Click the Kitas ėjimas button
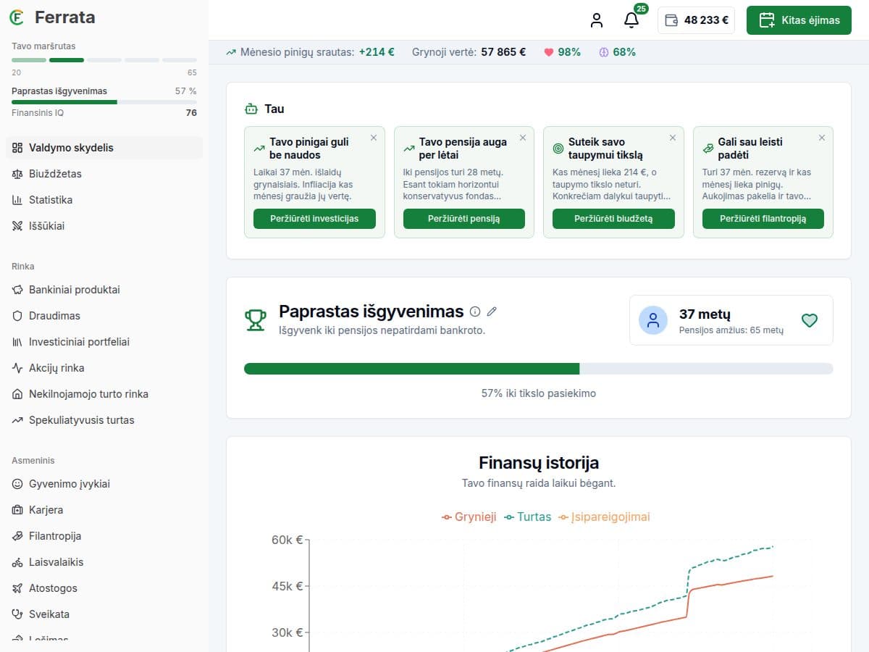Viewport: 869px width, 652px height. point(799,20)
